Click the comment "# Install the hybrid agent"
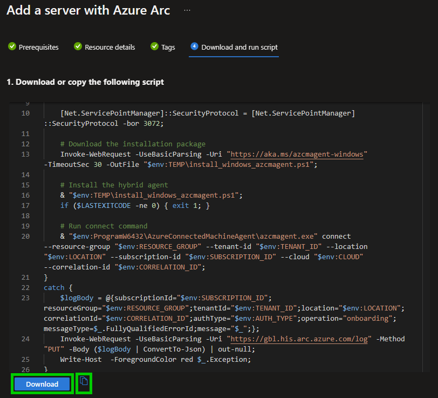This screenshot has width=438, height=398. [114, 185]
